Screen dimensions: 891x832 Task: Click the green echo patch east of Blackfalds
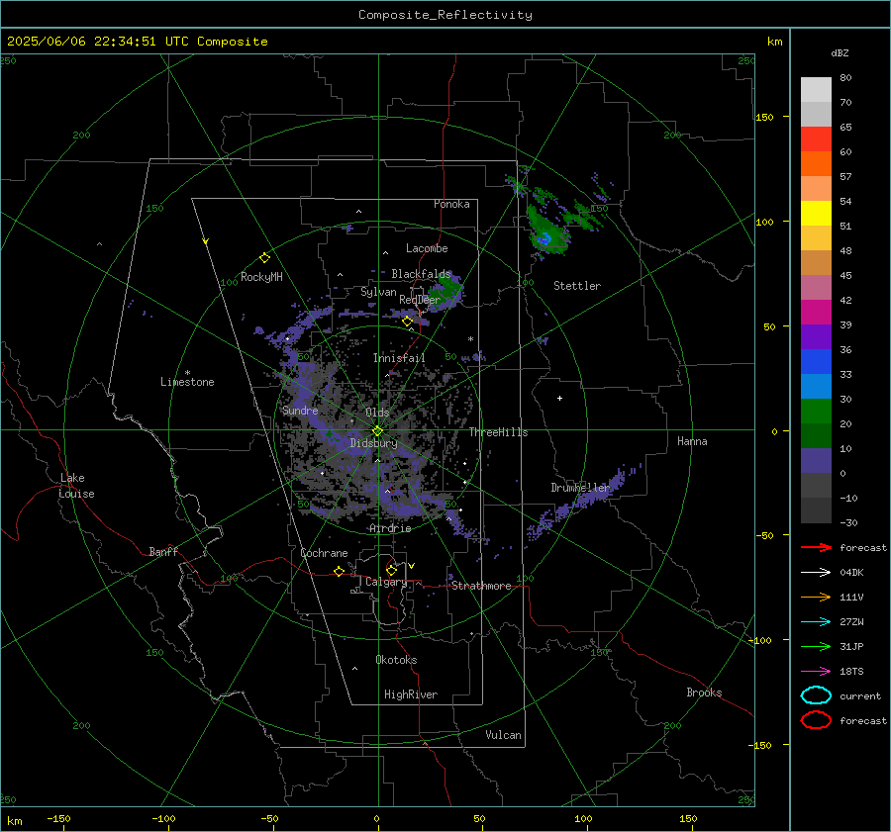[x=447, y=291]
